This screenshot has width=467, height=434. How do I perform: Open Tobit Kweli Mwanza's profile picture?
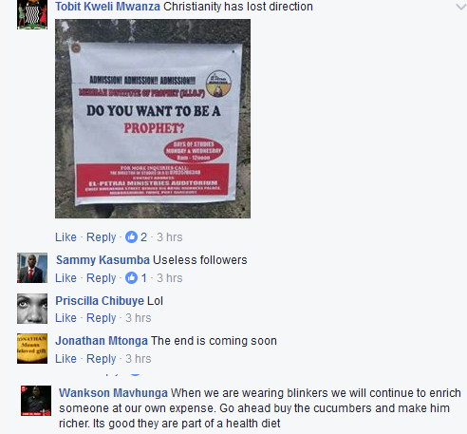pyautogui.click(x=32, y=14)
